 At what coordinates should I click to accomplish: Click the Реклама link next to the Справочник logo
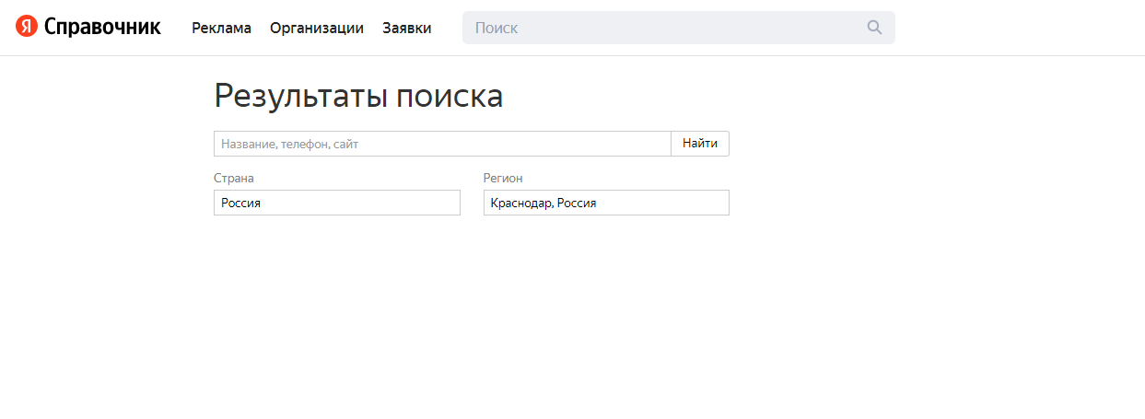(221, 28)
